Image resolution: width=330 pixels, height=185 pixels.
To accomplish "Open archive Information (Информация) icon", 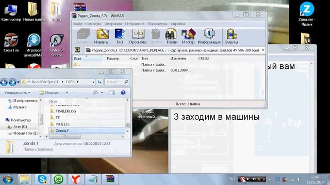I will tap(209, 36).
